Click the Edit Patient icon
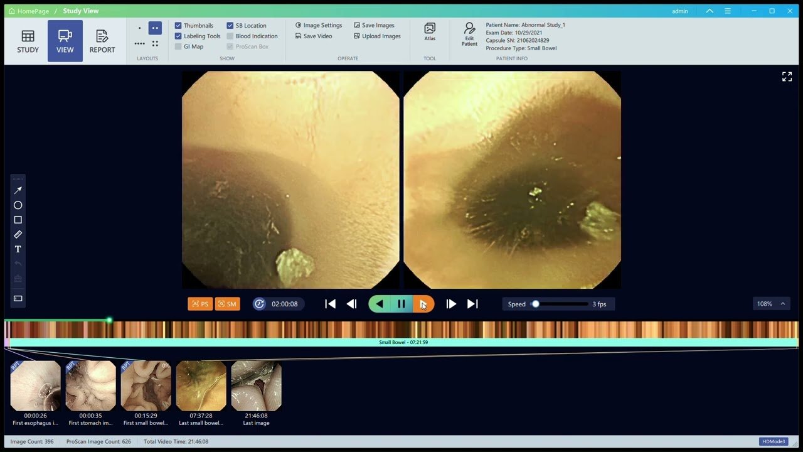 click(x=469, y=33)
